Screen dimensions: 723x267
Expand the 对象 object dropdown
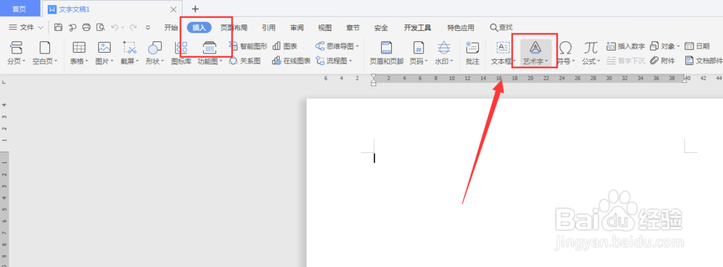pyautogui.click(x=679, y=46)
